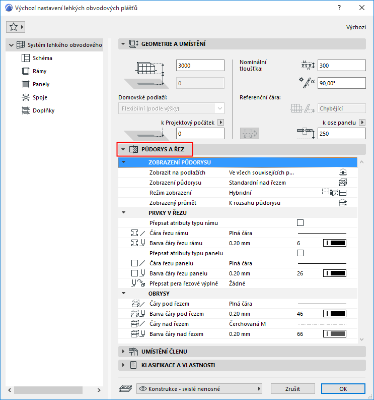The image size is (374, 400).
Task: Click the layer icon beside Konstrukce dropdown
Action: click(125, 388)
